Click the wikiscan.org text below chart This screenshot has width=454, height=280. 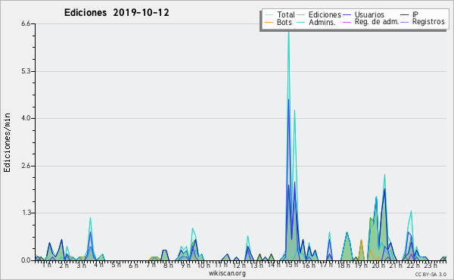coord(227,273)
